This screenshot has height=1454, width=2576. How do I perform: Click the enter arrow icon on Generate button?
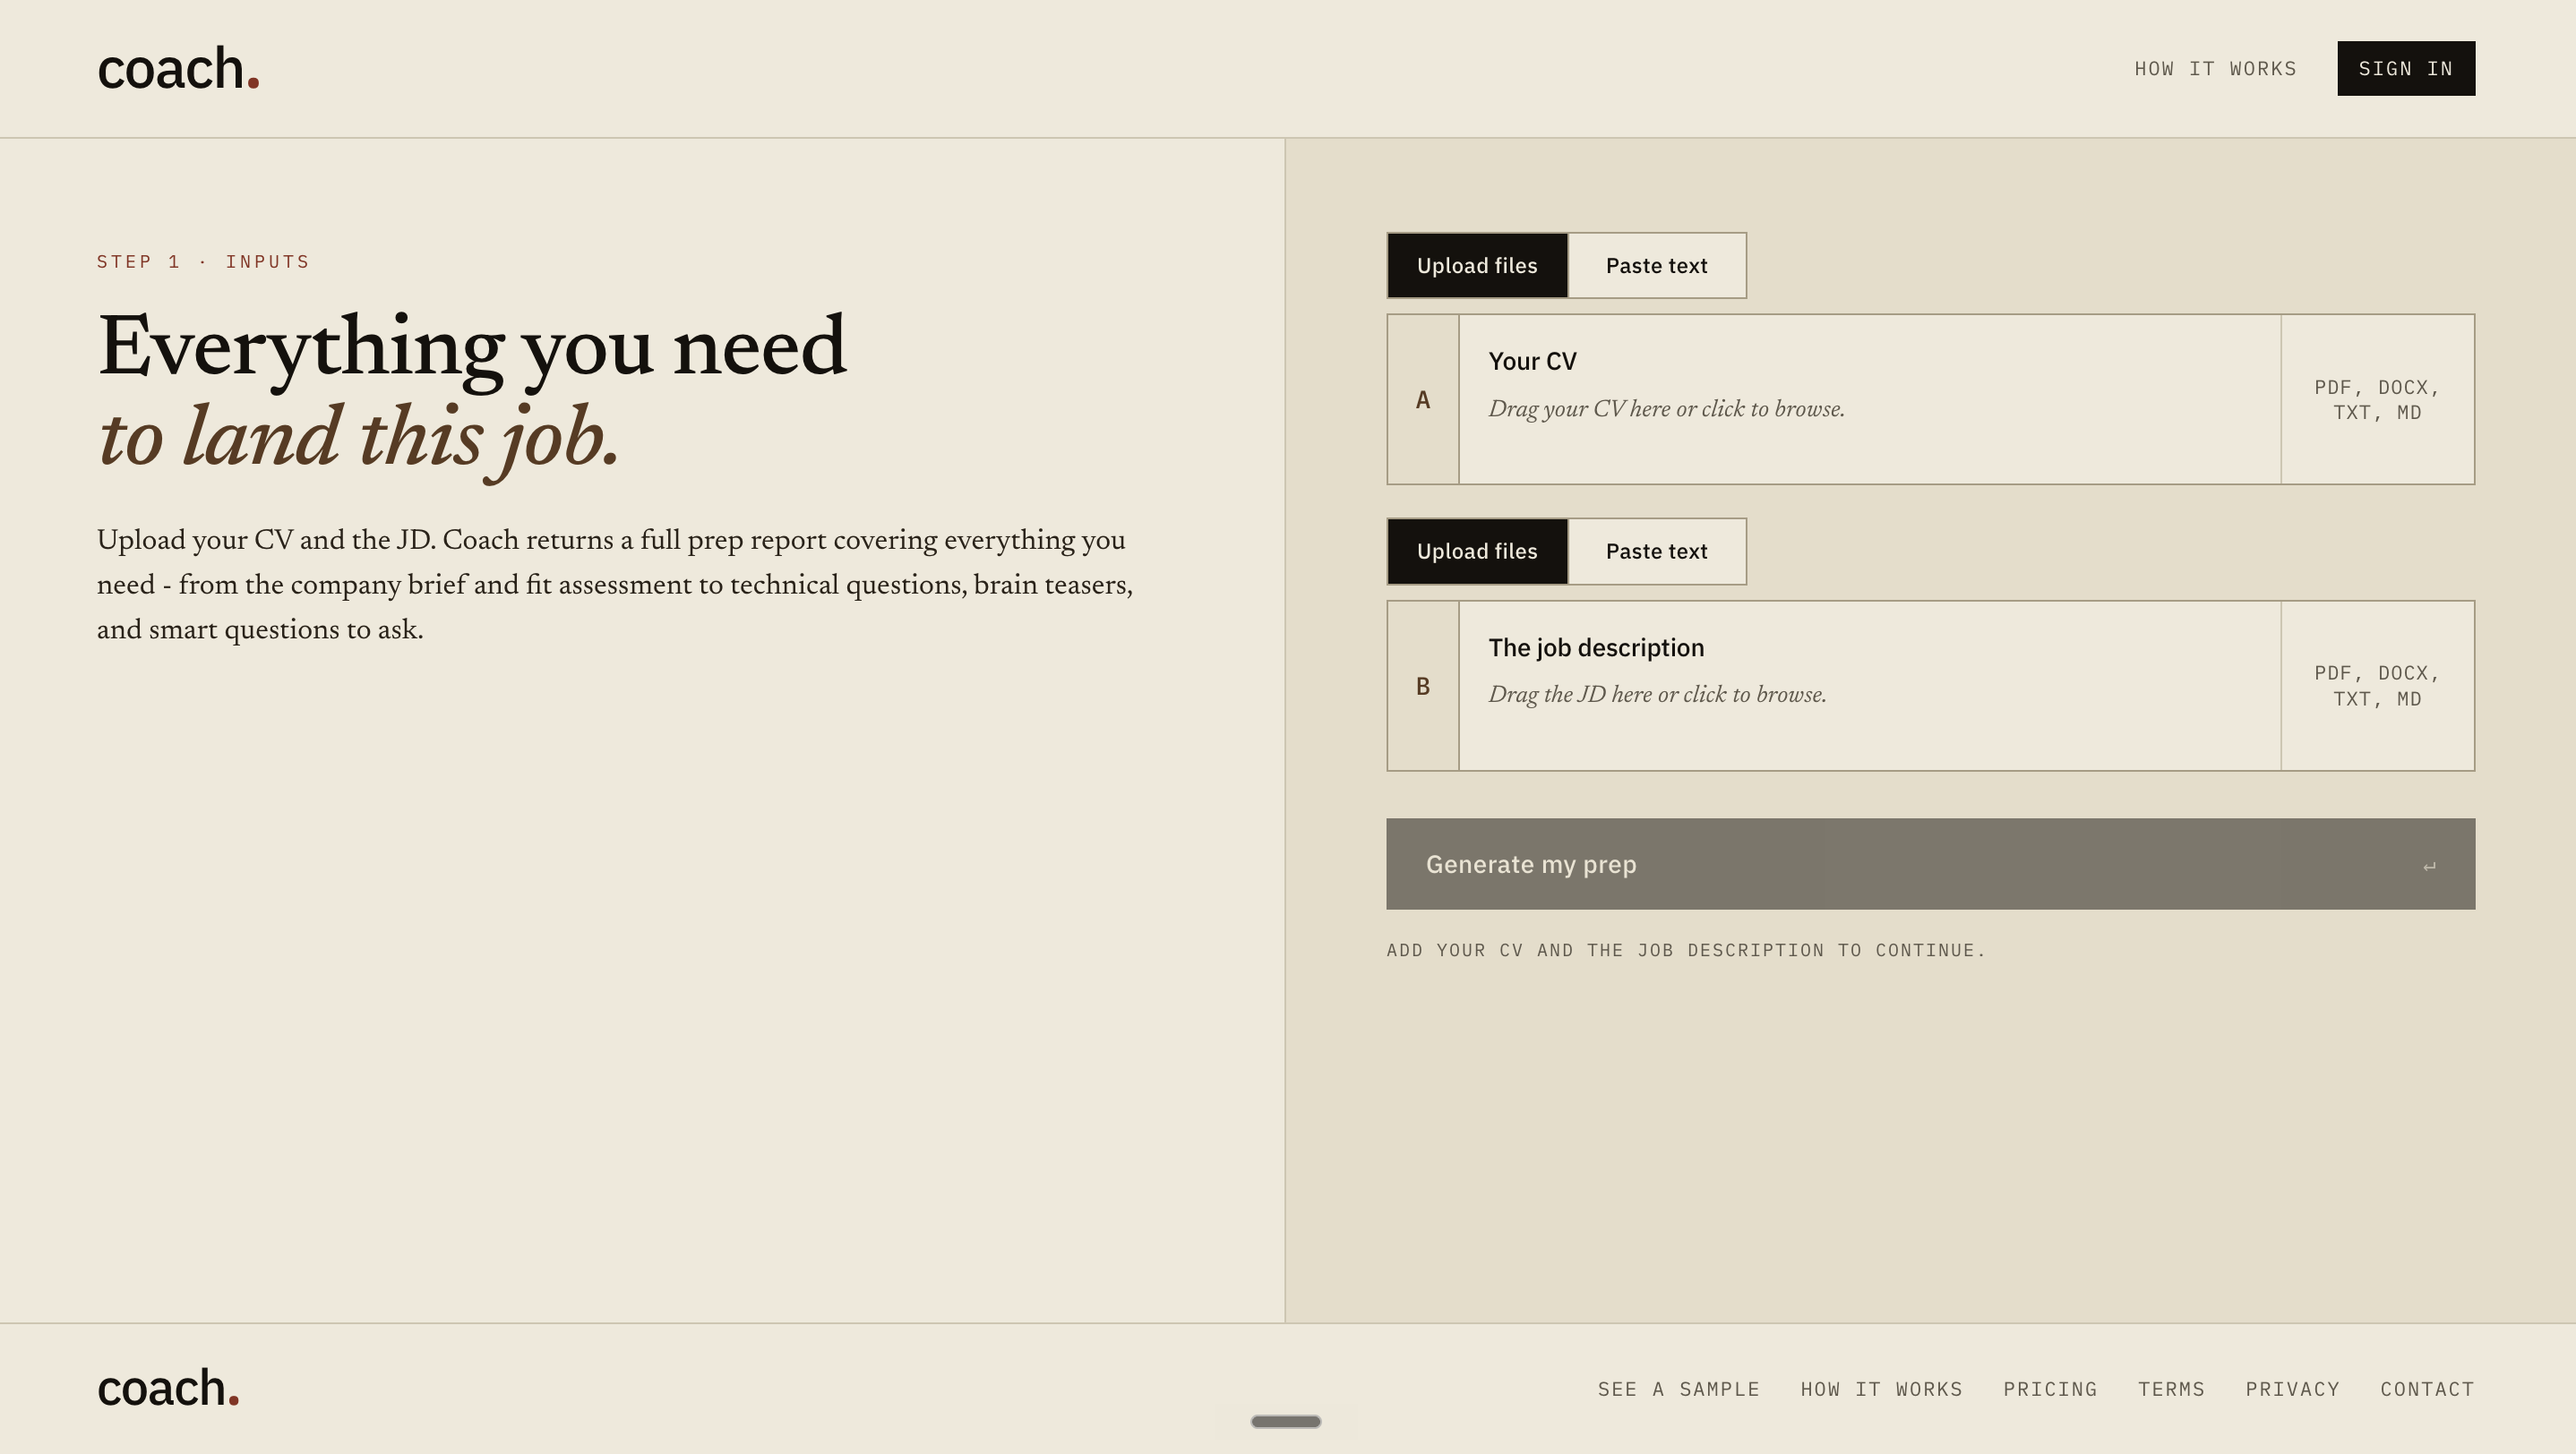[x=2430, y=866]
